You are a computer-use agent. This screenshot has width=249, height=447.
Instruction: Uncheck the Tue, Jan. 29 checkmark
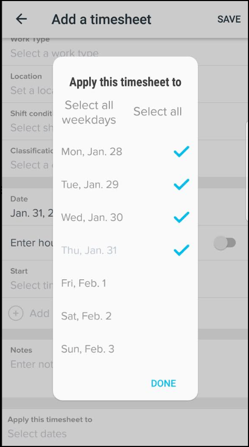point(181,184)
